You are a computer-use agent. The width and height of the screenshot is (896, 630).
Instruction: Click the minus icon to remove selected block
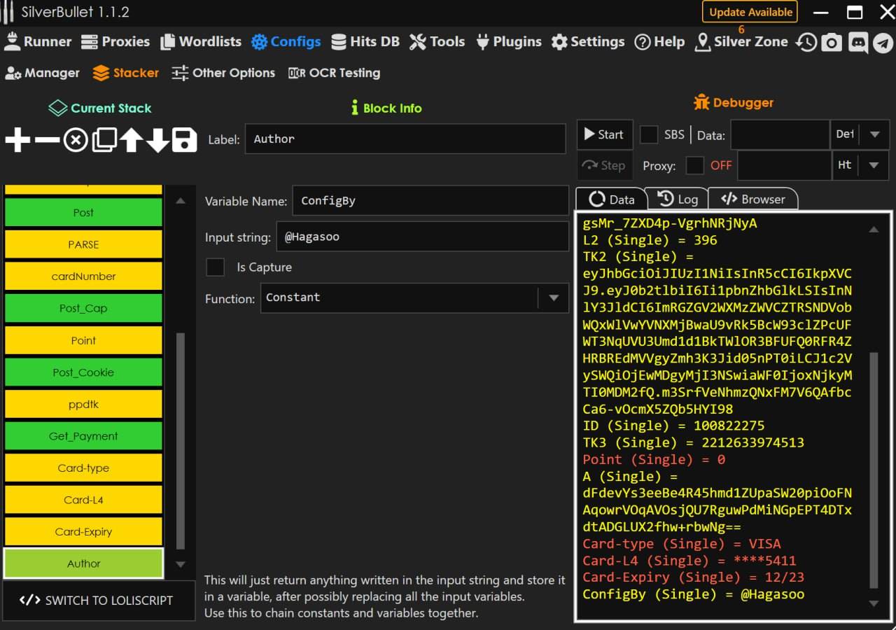(x=47, y=140)
